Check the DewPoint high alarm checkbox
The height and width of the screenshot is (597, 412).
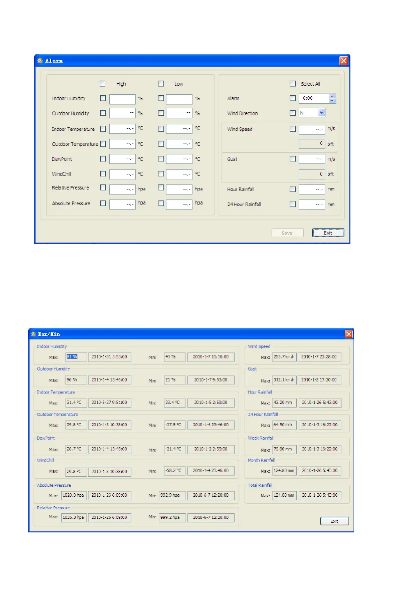(103, 159)
